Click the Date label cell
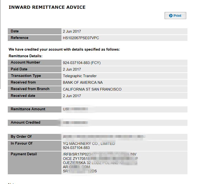220x184 pixels. coord(15,31)
